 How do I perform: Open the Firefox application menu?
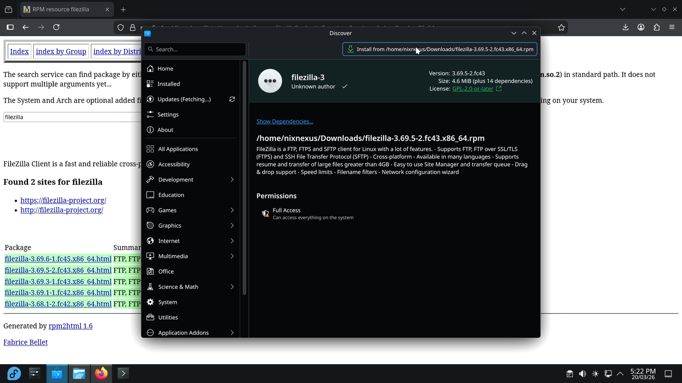pyautogui.click(x=672, y=27)
